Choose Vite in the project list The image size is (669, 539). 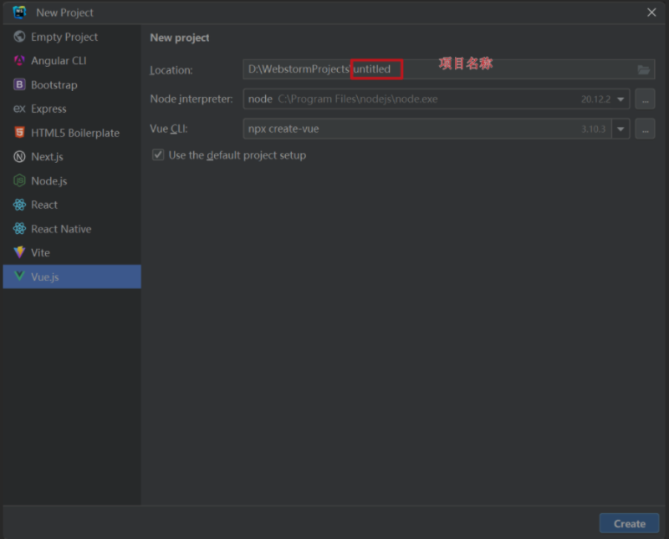40,252
